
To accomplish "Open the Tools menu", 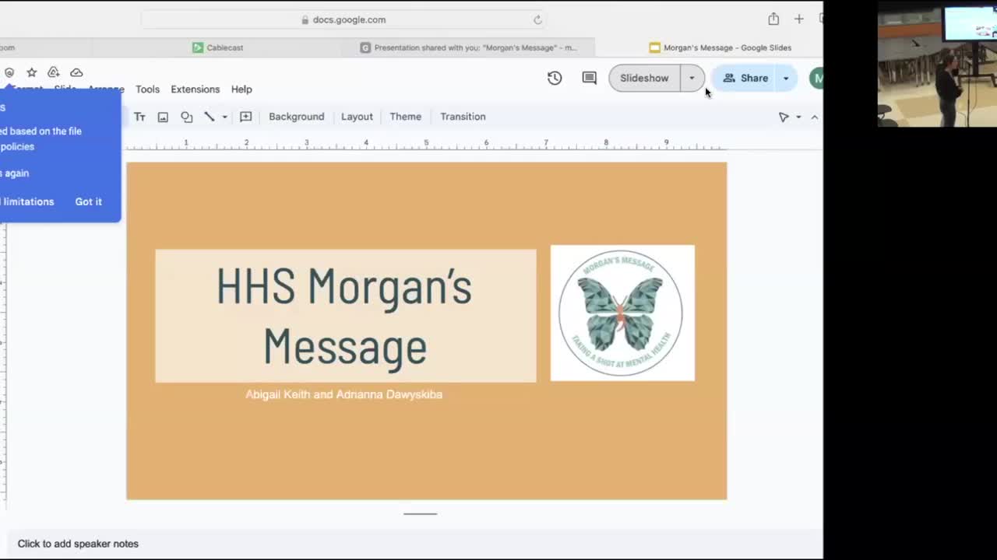I will (147, 89).
